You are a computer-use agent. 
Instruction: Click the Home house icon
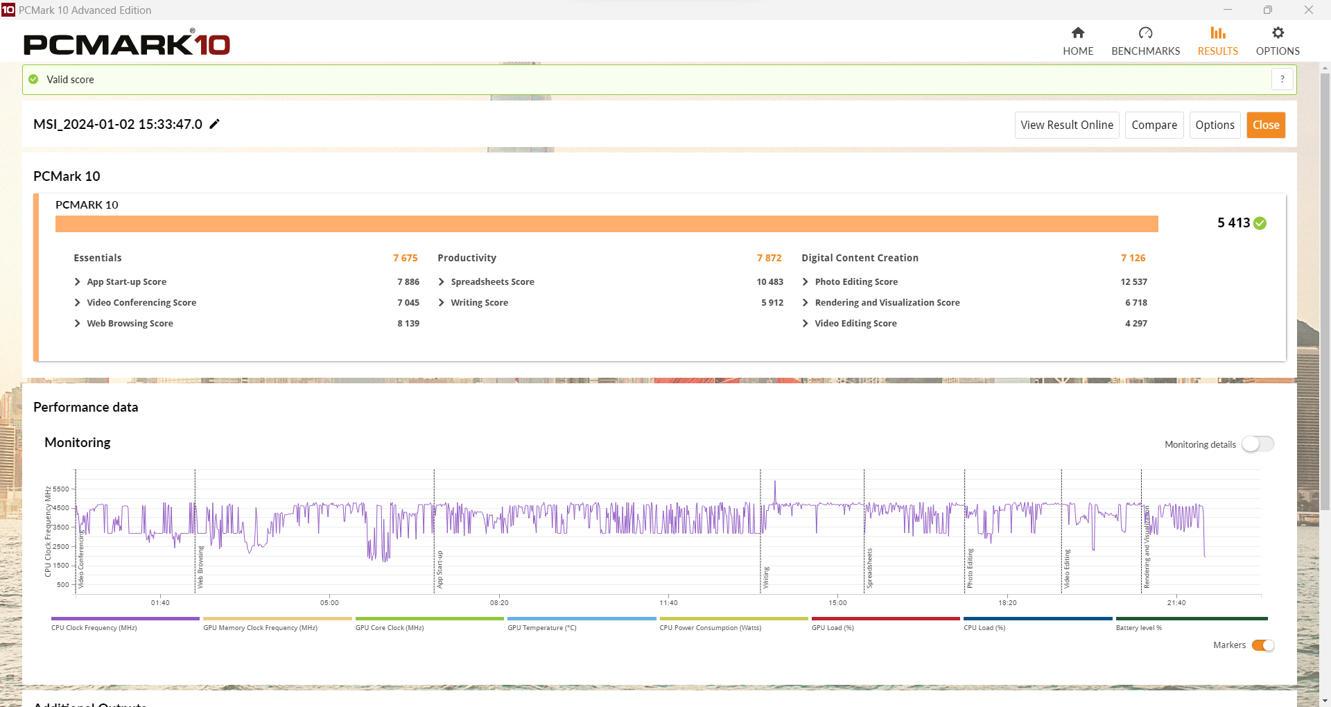click(x=1078, y=33)
